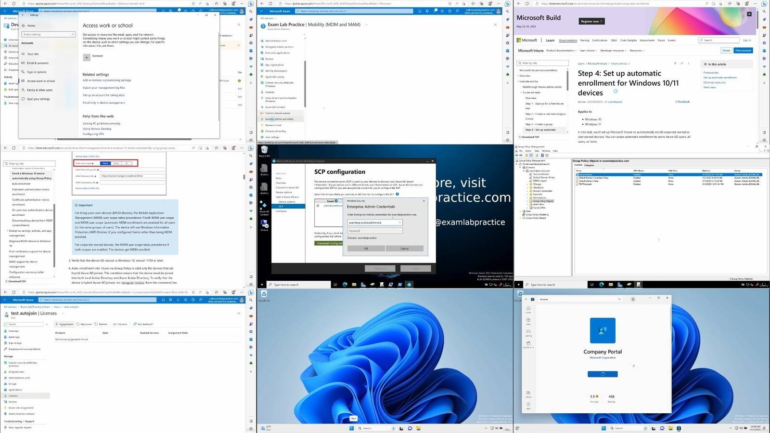770x433 pixels.
Task: Click Microsoft logo on the Learn page
Action: point(526,40)
